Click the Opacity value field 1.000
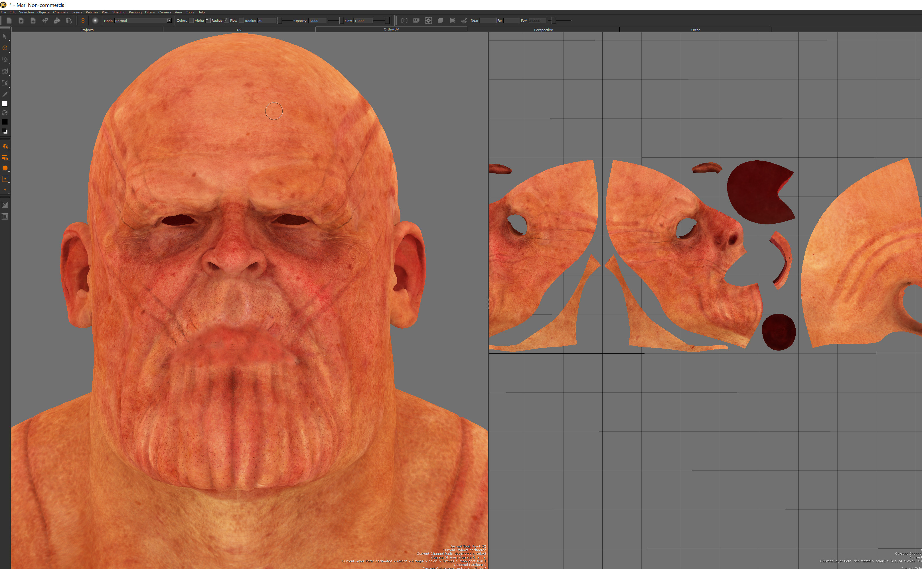 (318, 21)
